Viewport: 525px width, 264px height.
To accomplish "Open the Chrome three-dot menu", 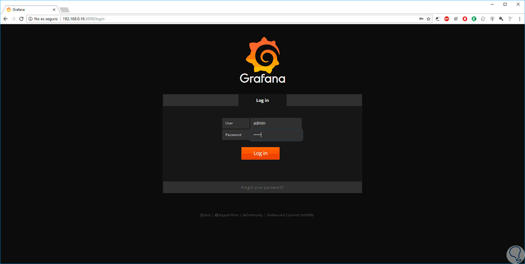I will point(519,19).
